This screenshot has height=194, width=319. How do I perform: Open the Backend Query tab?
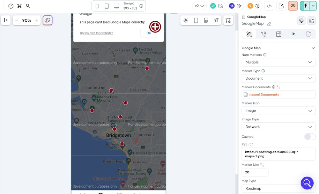278,34
